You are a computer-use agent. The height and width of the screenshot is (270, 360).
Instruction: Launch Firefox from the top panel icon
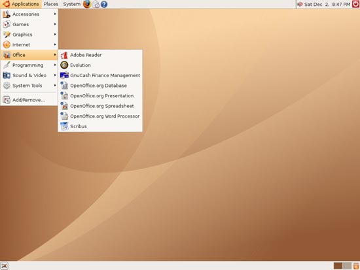click(87, 4)
